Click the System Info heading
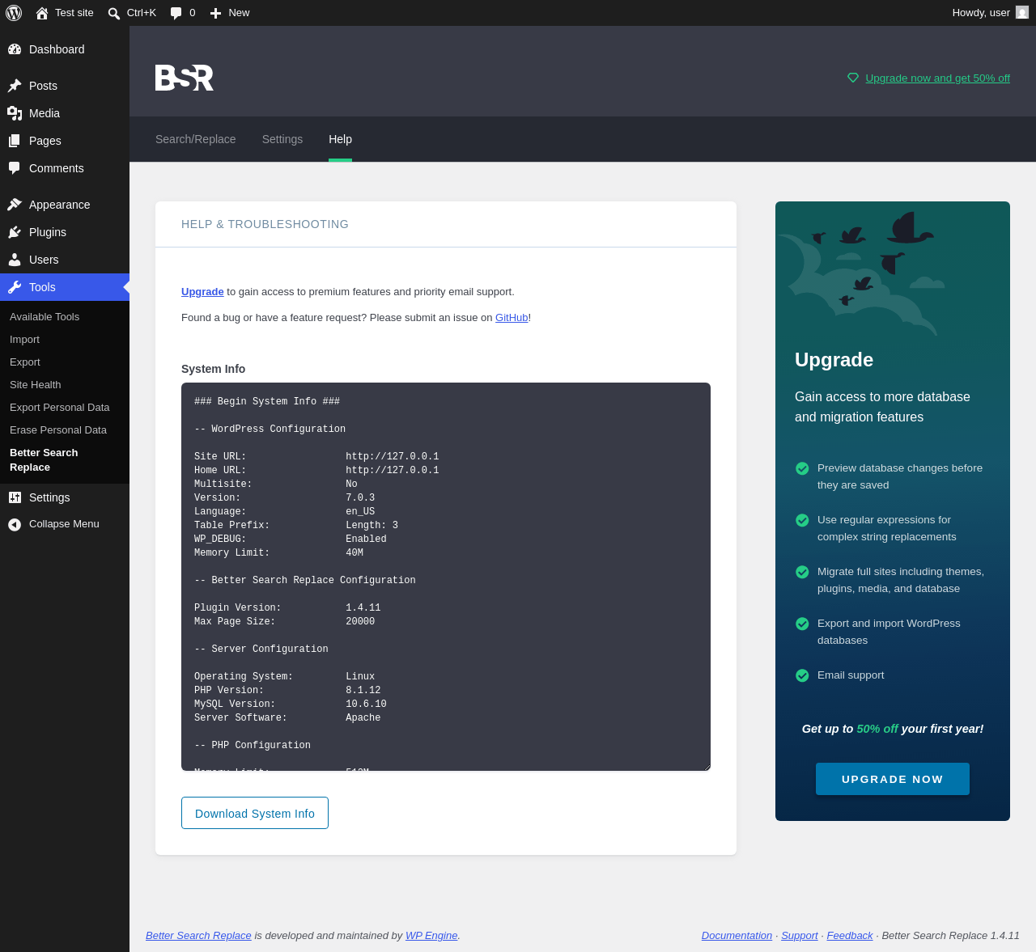The image size is (1036, 952). (x=213, y=369)
